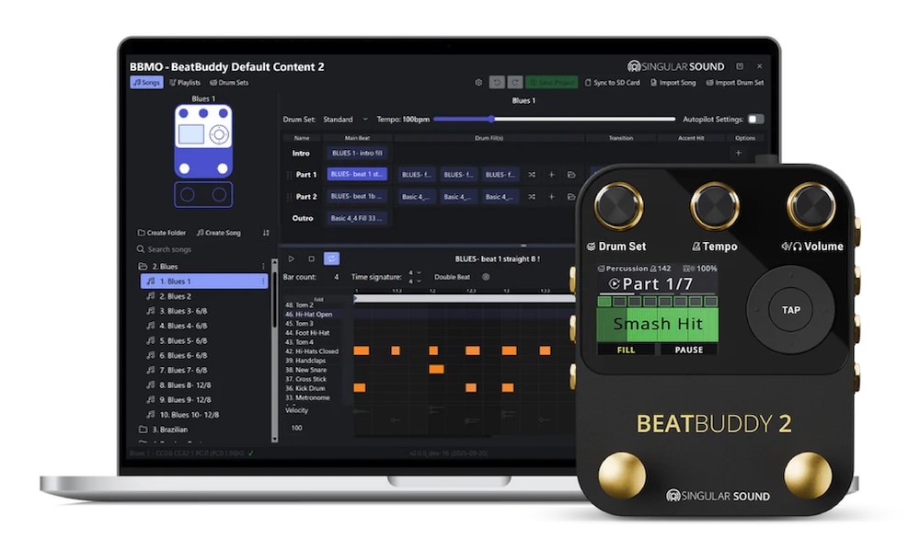Add a drum fill with Part 1 plus
920x551 pixels.
click(x=552, y=174)
